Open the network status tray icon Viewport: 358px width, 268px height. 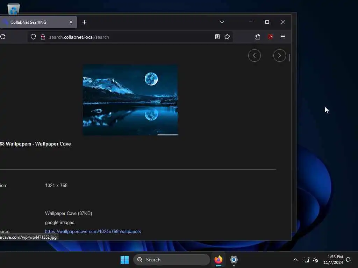click(306, 260)
